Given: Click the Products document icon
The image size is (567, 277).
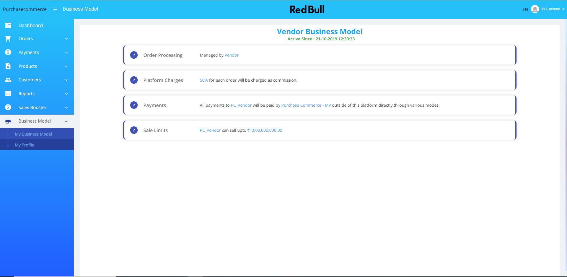Looking at the screenshot, I should coord(8,66).
